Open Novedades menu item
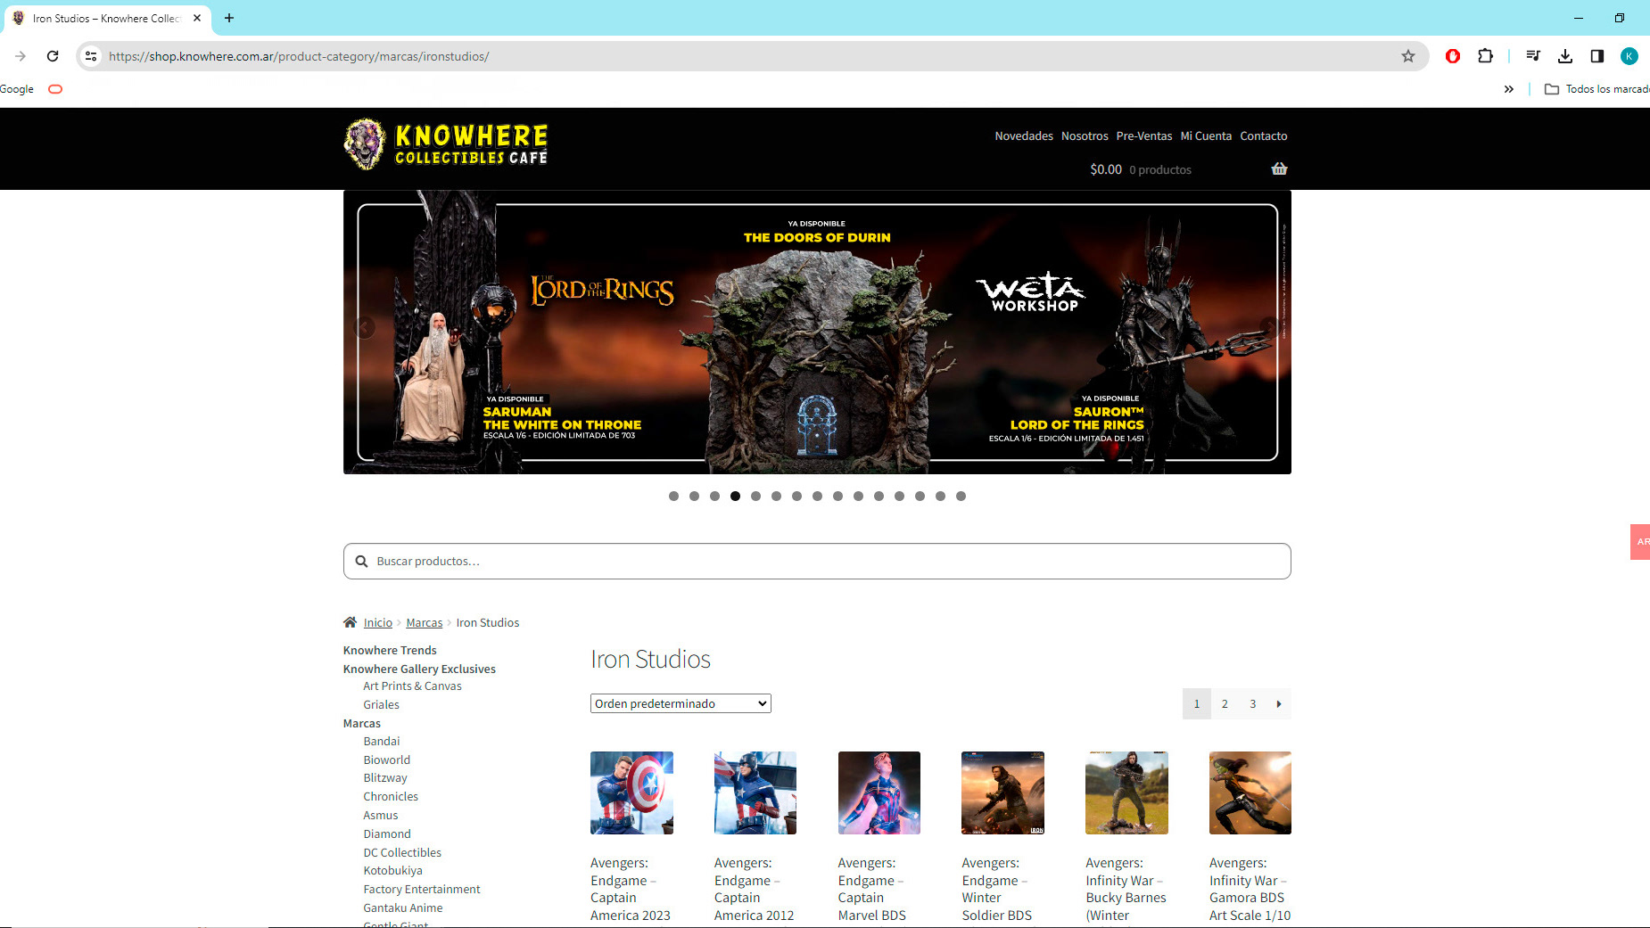Viewport: 1650px width, 928px height. coord(1024,136)
